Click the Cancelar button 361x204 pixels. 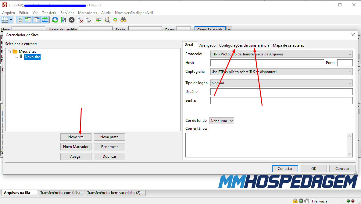(x=342, y=169)
